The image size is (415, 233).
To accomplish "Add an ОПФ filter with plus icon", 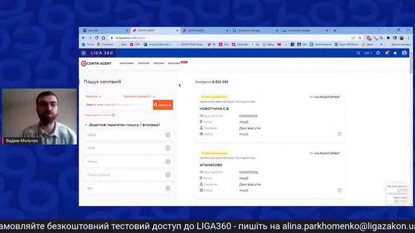I will [x=167, y=148].
